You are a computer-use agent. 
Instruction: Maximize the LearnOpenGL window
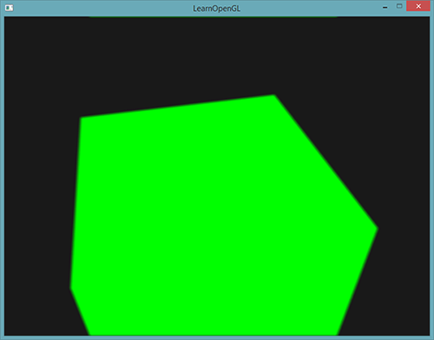point(399,6)
